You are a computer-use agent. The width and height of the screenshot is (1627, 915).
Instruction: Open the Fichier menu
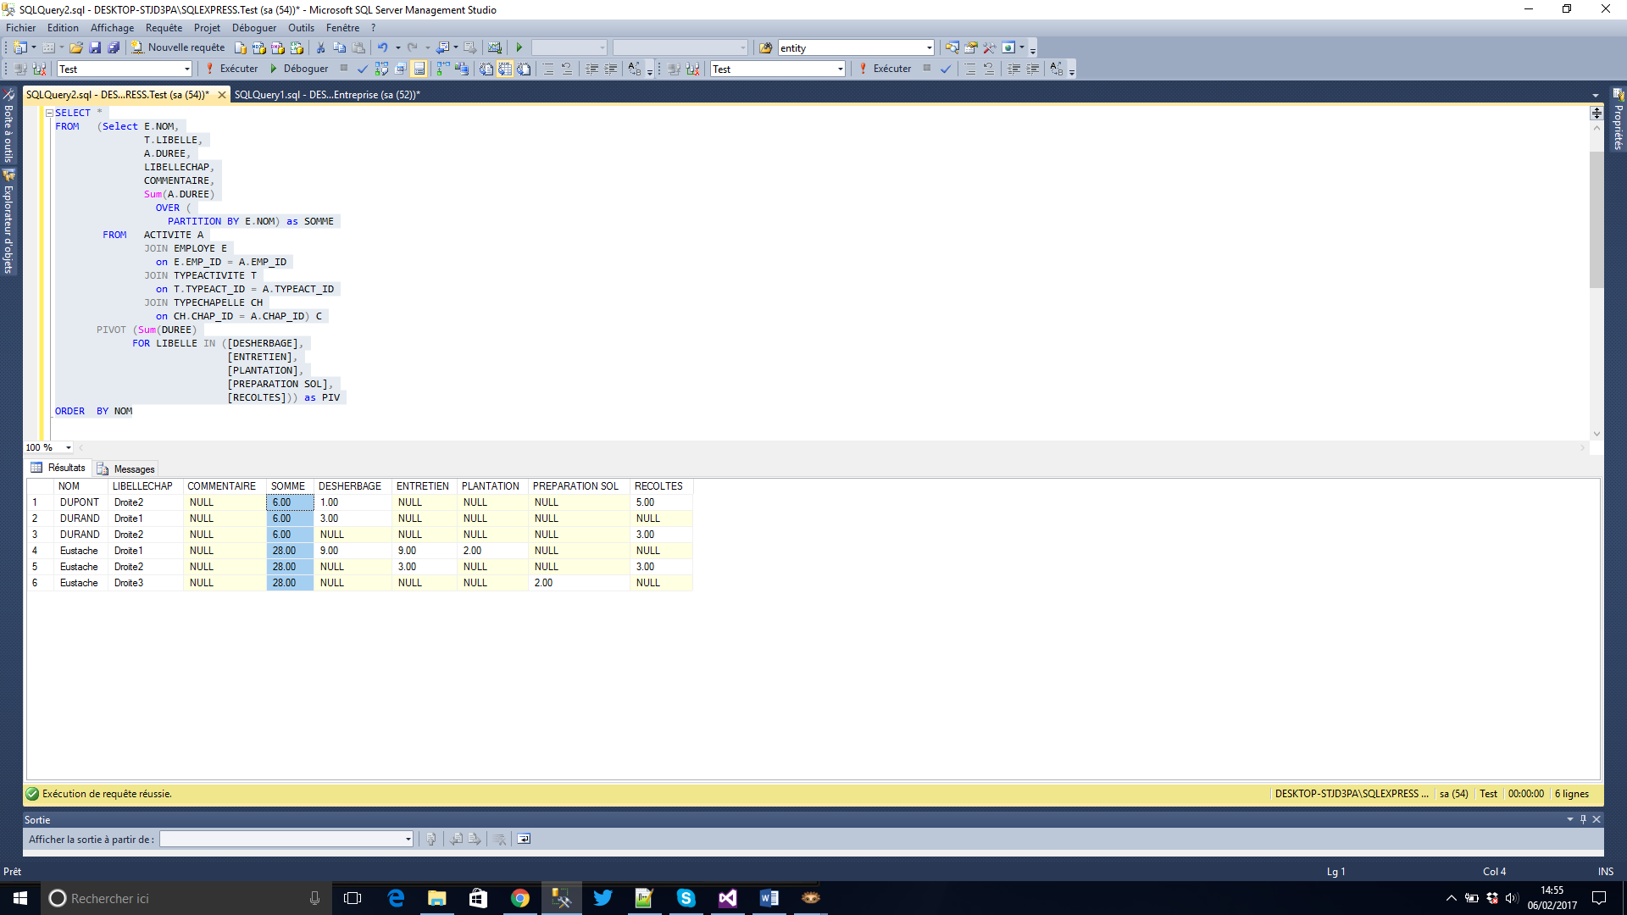click(x=21, y=28)
